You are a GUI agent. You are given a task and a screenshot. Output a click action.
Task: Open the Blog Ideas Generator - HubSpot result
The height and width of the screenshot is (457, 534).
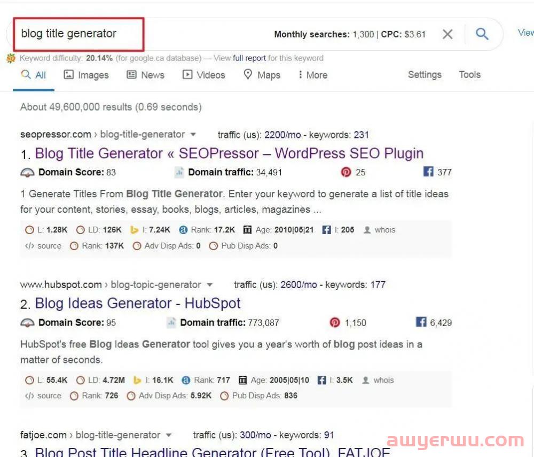point(138,303)
